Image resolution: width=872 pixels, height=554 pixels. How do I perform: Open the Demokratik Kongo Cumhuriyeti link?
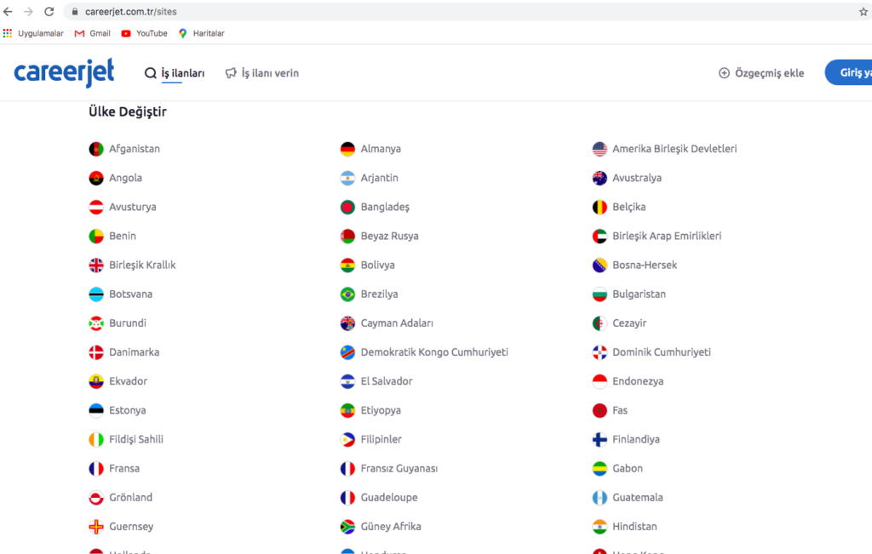[x=433, y=352]
